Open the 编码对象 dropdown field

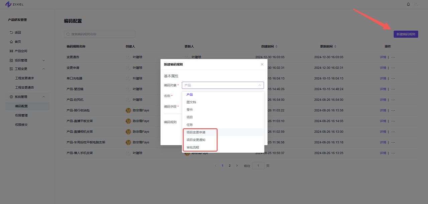click(x=223, y=85)
